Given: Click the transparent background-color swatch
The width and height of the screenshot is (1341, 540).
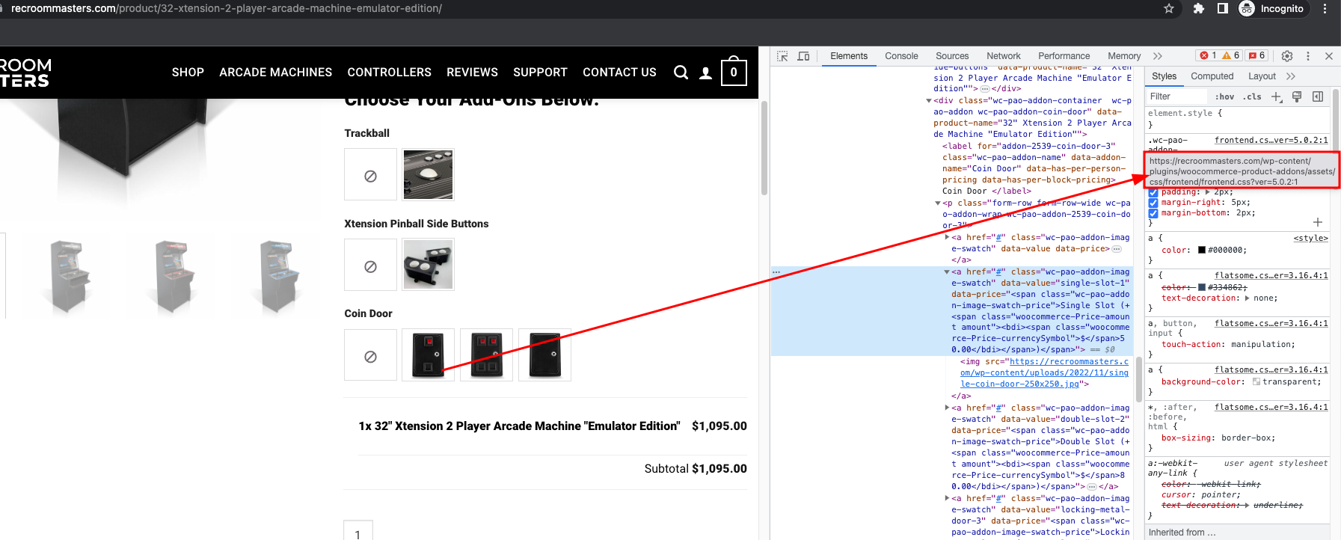Looking at the screenshot, I should pyautogui.click(x=1256, y=382).
